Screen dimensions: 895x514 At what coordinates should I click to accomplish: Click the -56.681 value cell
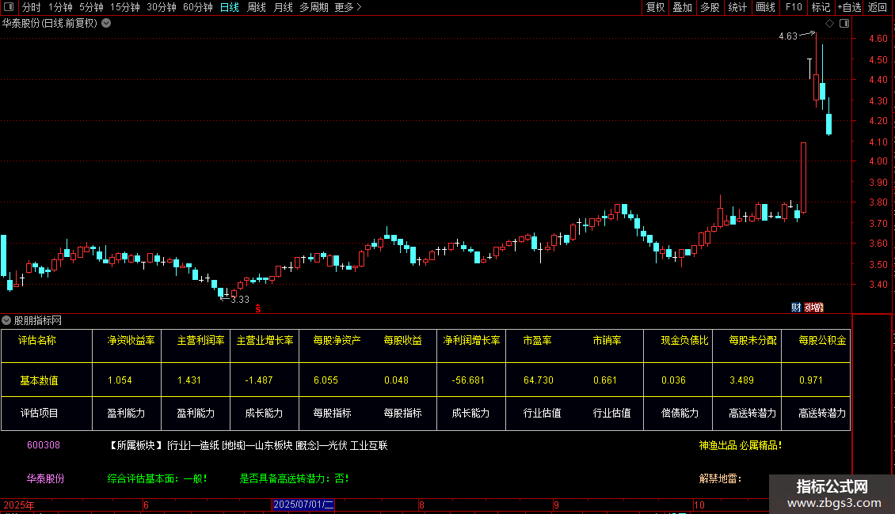pyautogui.click(x=468, y=380)
